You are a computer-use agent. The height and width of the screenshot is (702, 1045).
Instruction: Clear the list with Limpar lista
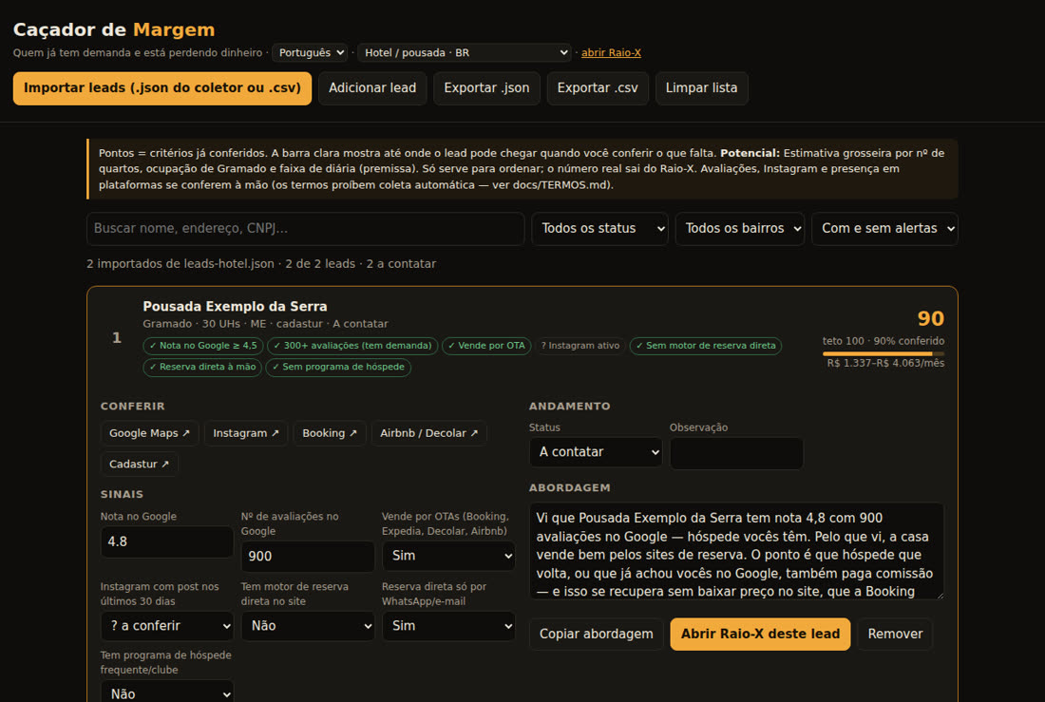pos(701,88)
